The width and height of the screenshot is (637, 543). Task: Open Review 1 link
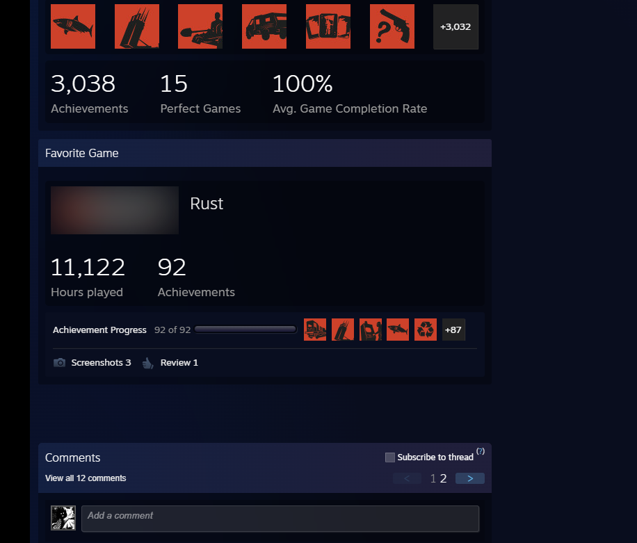179,363
